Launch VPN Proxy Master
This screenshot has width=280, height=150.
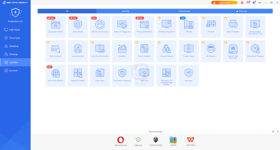[56, 75]
